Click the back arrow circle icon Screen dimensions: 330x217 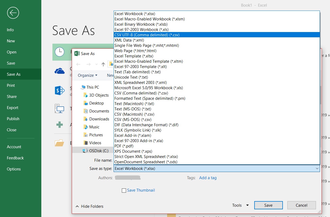(x=13, y=13)
